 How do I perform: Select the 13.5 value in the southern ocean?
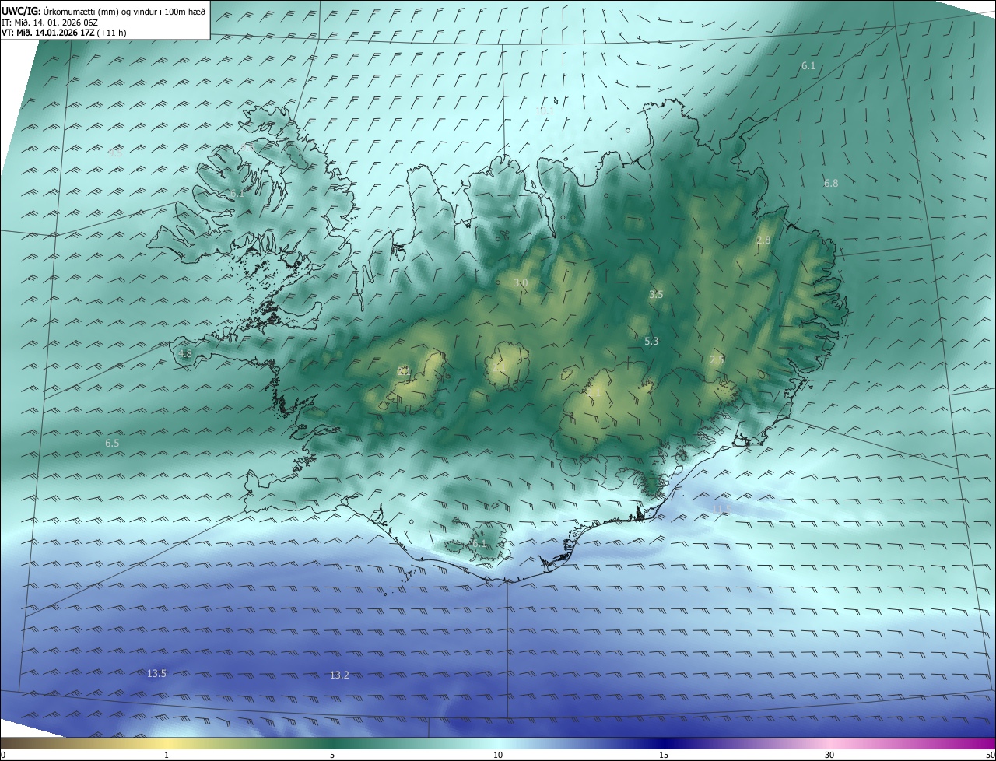[x=156, y=673]
